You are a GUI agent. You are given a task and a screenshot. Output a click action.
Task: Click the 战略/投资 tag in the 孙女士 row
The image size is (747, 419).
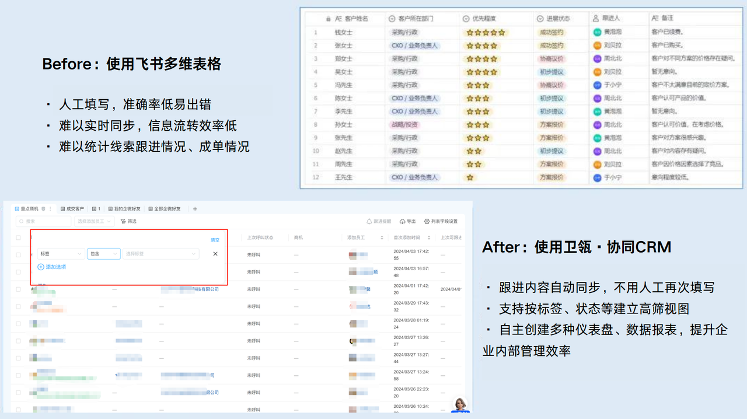[x=404, y=125]
